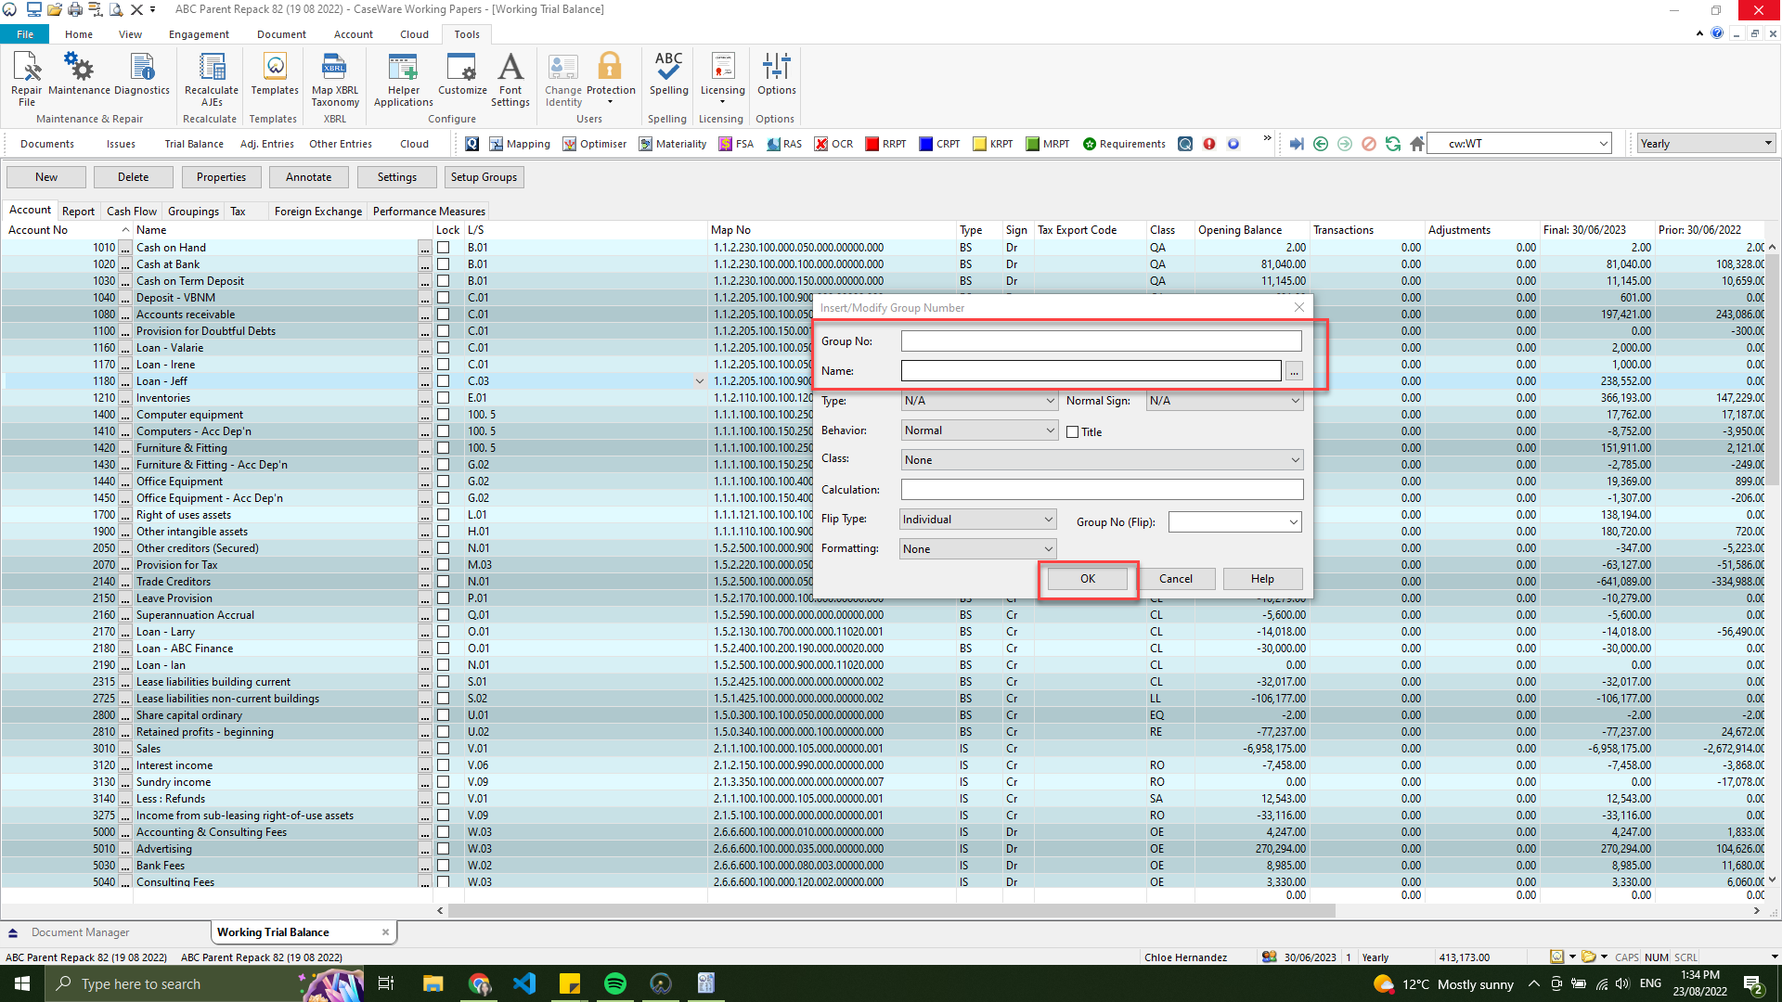
Task: Switch to the Foreign Exchange tab
Action: (318, 212)
